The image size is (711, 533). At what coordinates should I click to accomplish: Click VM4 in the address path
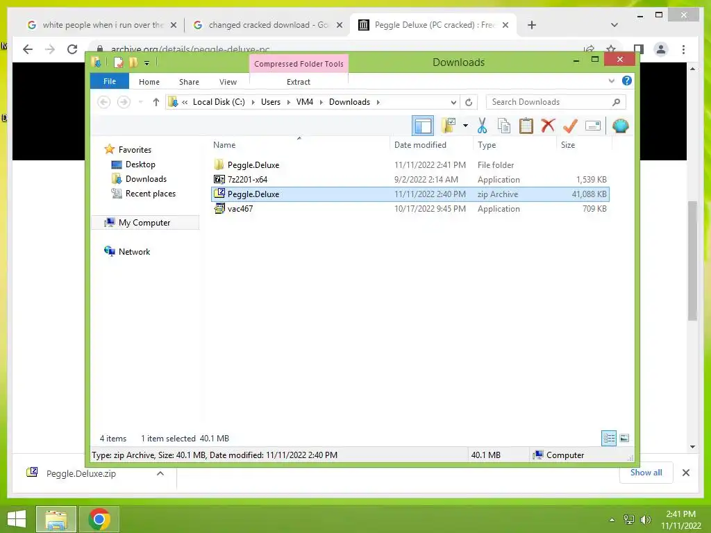tap(305, 102)
